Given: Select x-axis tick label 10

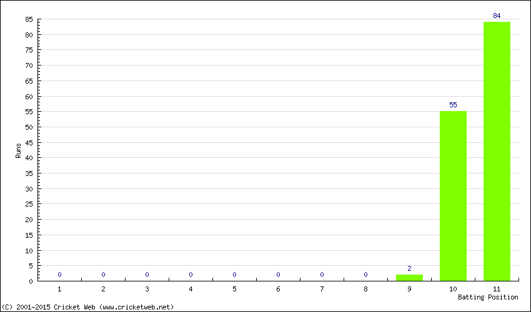Looking at the screenshot, I should pyautogui.click(x=453, y=289).
